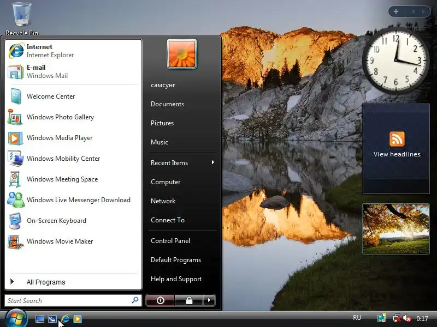This screenshot has width=437, height=327.
Task: Launch the On-Screen Keyboard icon
Action: click(15, 221)
